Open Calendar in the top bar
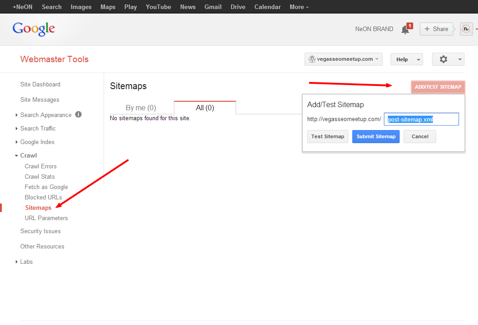The width and height of the screenshot is (478, 325). click(267, 7)
